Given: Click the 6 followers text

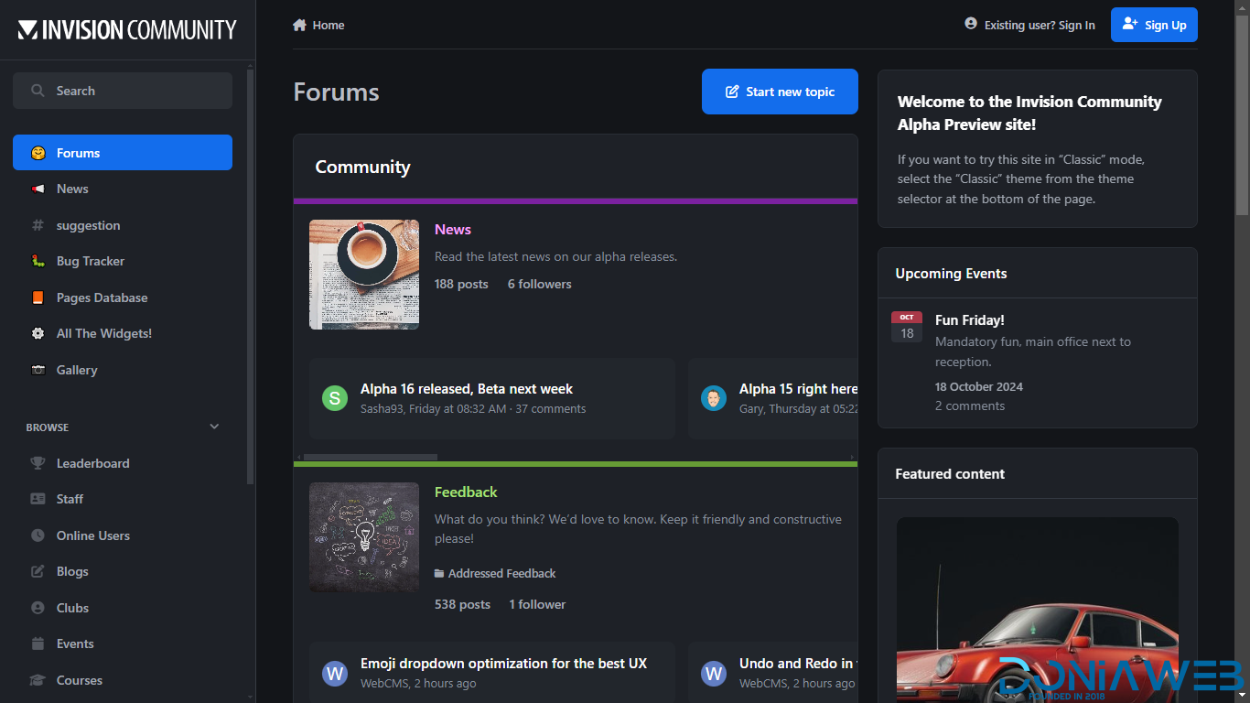Looking at the screenshot, I should point(540,285).
